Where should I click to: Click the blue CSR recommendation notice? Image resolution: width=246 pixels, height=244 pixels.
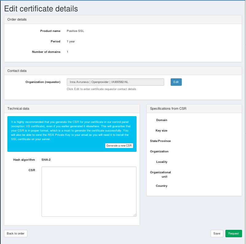click(72, 134)
